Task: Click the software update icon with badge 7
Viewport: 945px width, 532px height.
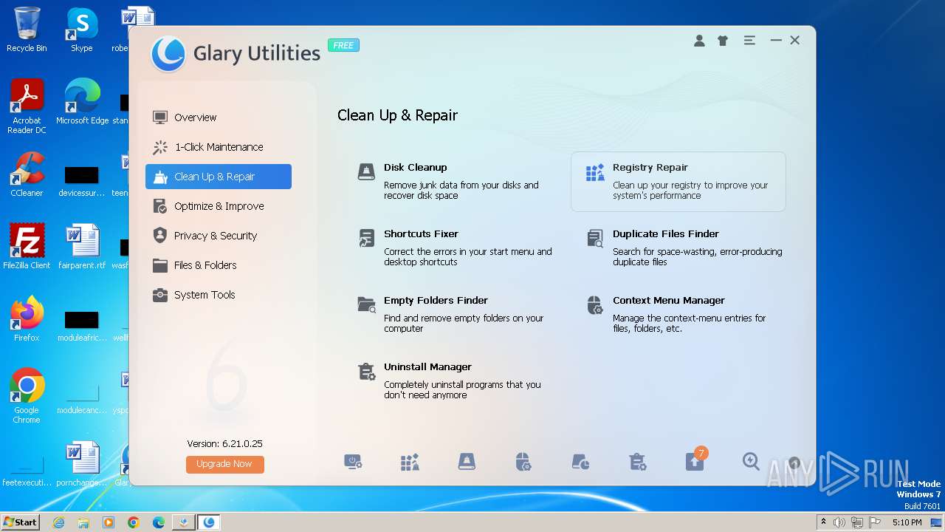Action: pos(695,460)
